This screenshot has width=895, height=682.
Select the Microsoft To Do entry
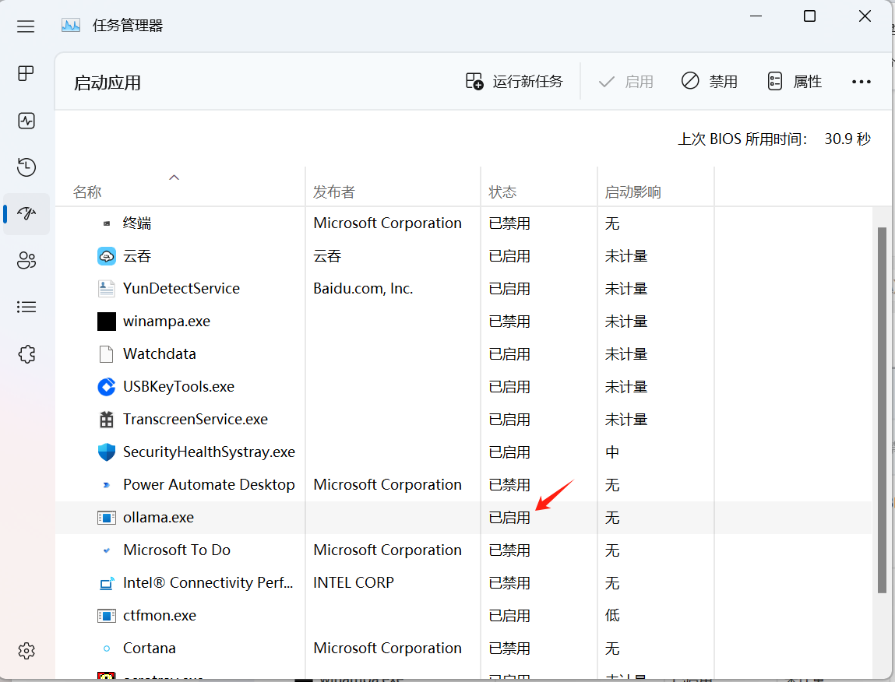(177, 550)
